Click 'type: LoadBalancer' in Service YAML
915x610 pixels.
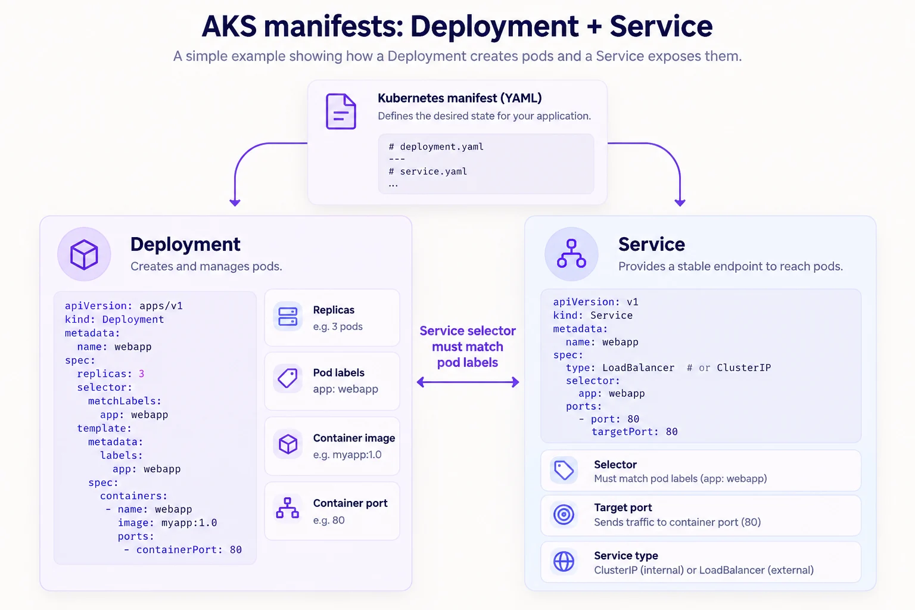click(620, 368)
